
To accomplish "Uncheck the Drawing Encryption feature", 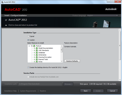I will coord(34,57).
